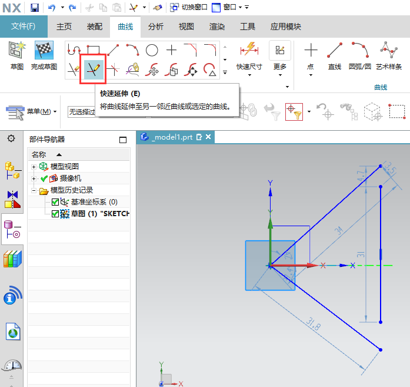Select the Rectangle curve tool
This screenshot has width=410, height=387.
(93, 50)
